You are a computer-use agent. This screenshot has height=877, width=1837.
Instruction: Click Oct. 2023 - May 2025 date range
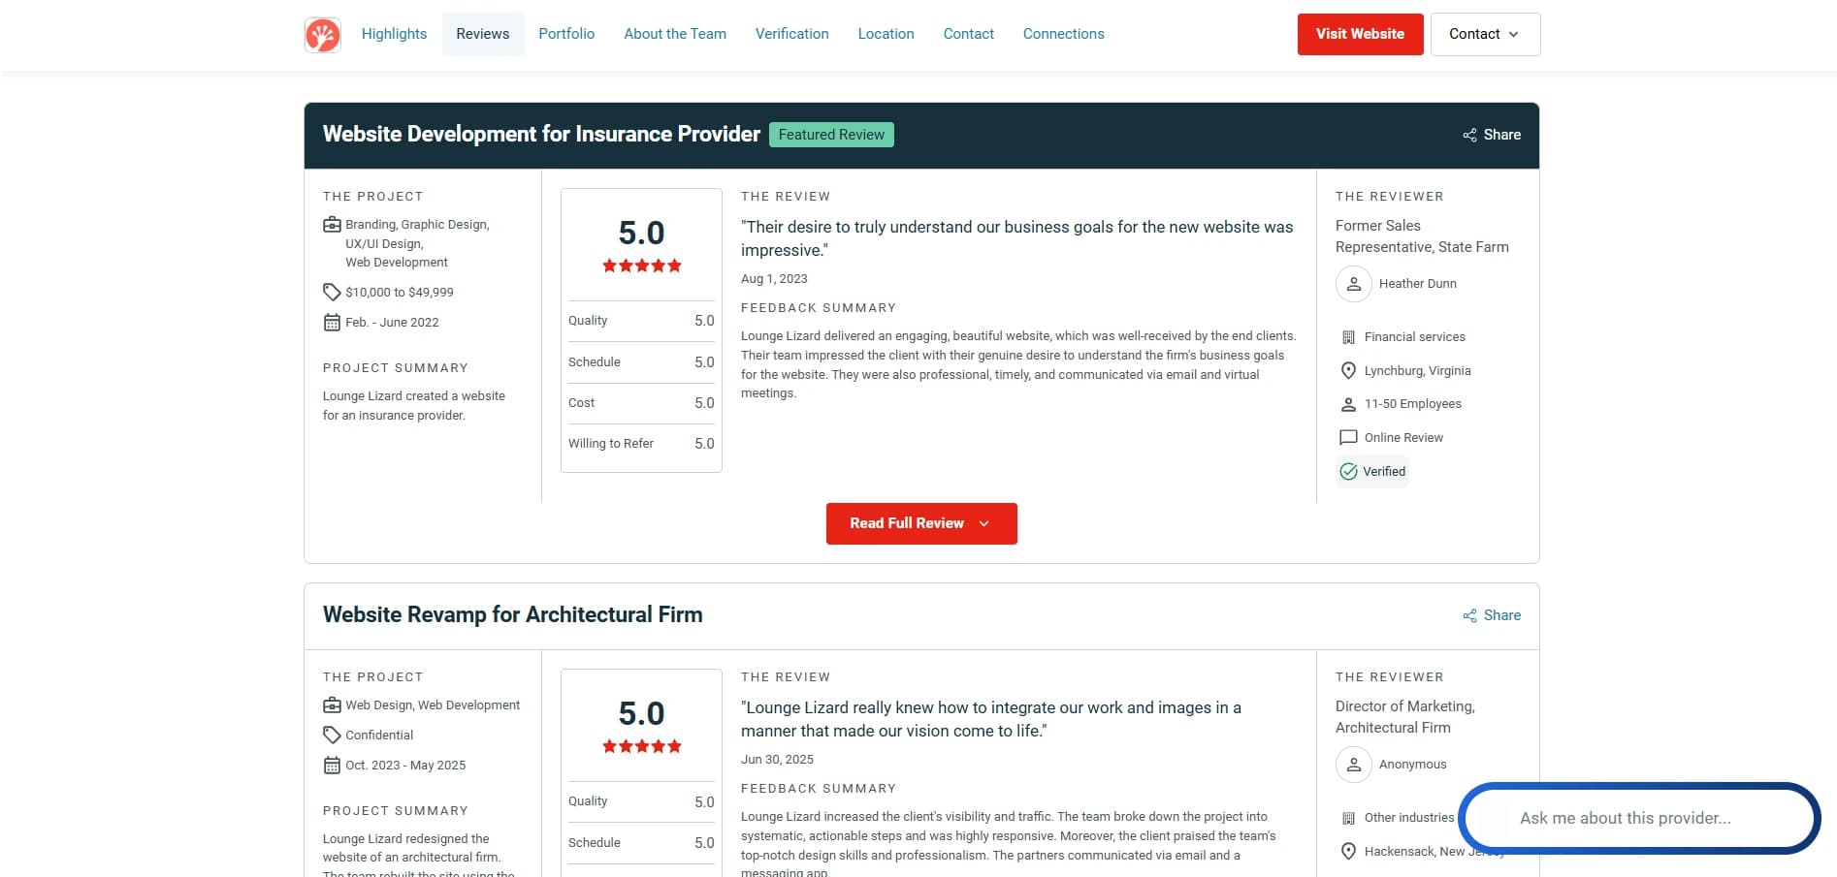(405, 766)
